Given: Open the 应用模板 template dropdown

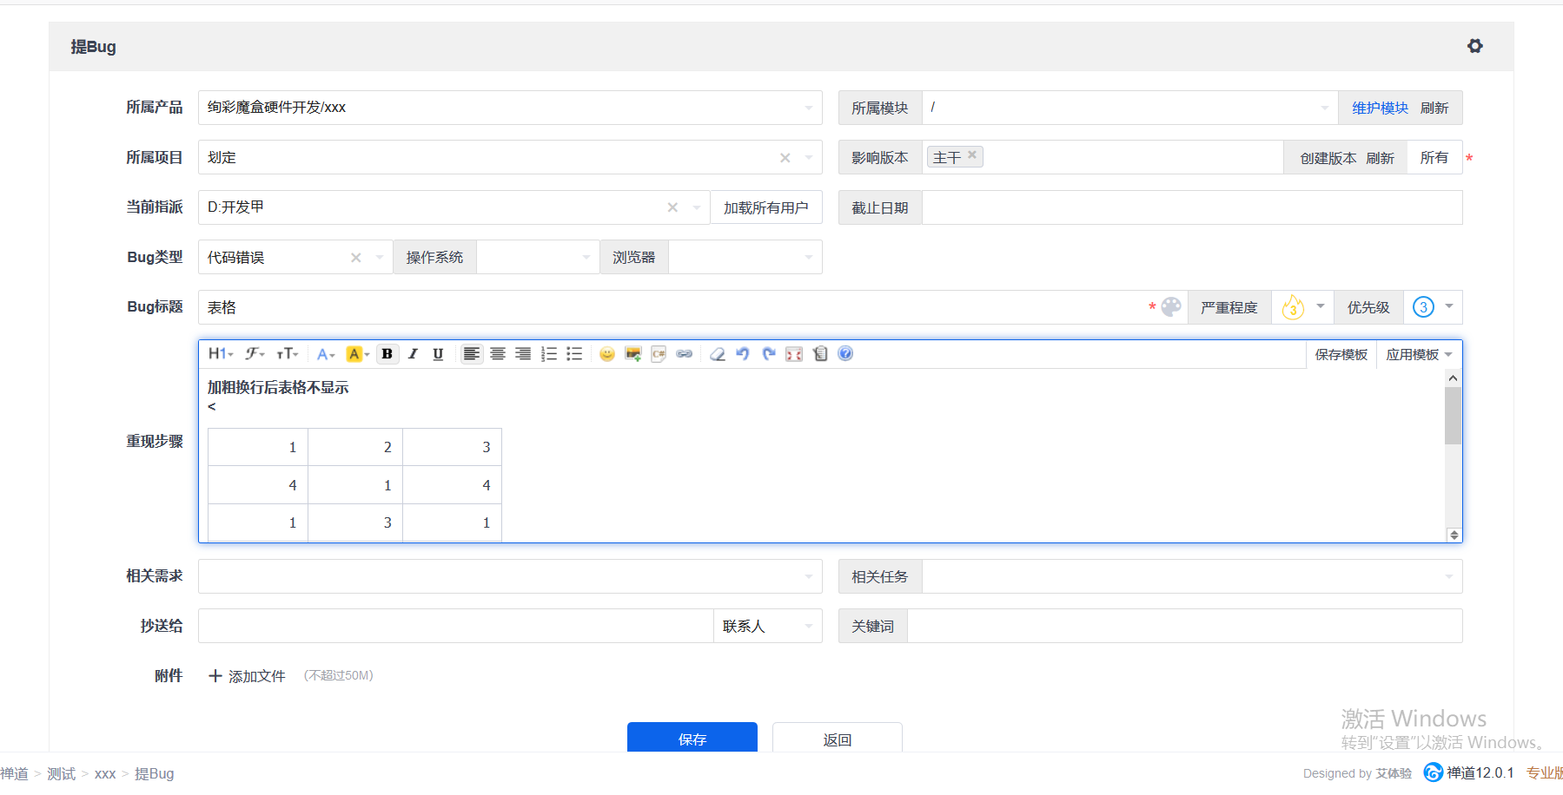Looking at the screenshot, I should [1419, 355].
